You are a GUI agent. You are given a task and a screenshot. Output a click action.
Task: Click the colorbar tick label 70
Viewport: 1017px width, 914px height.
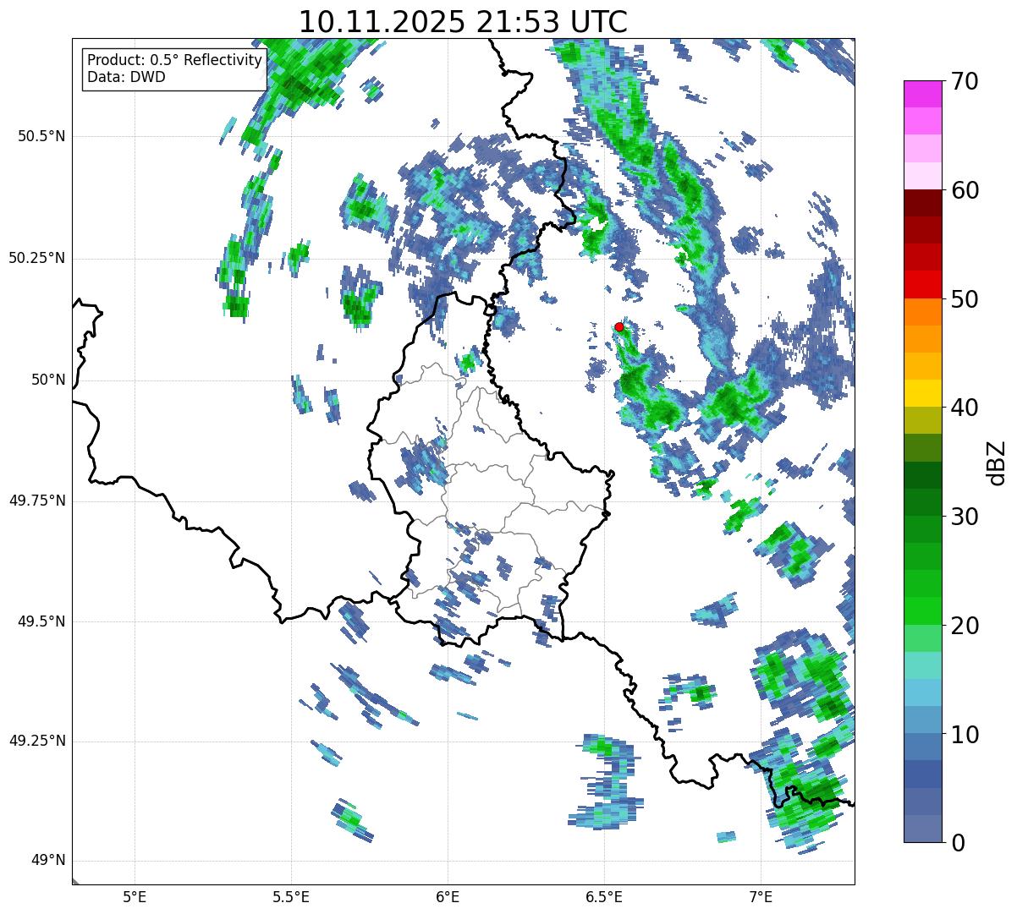(965, 81)
